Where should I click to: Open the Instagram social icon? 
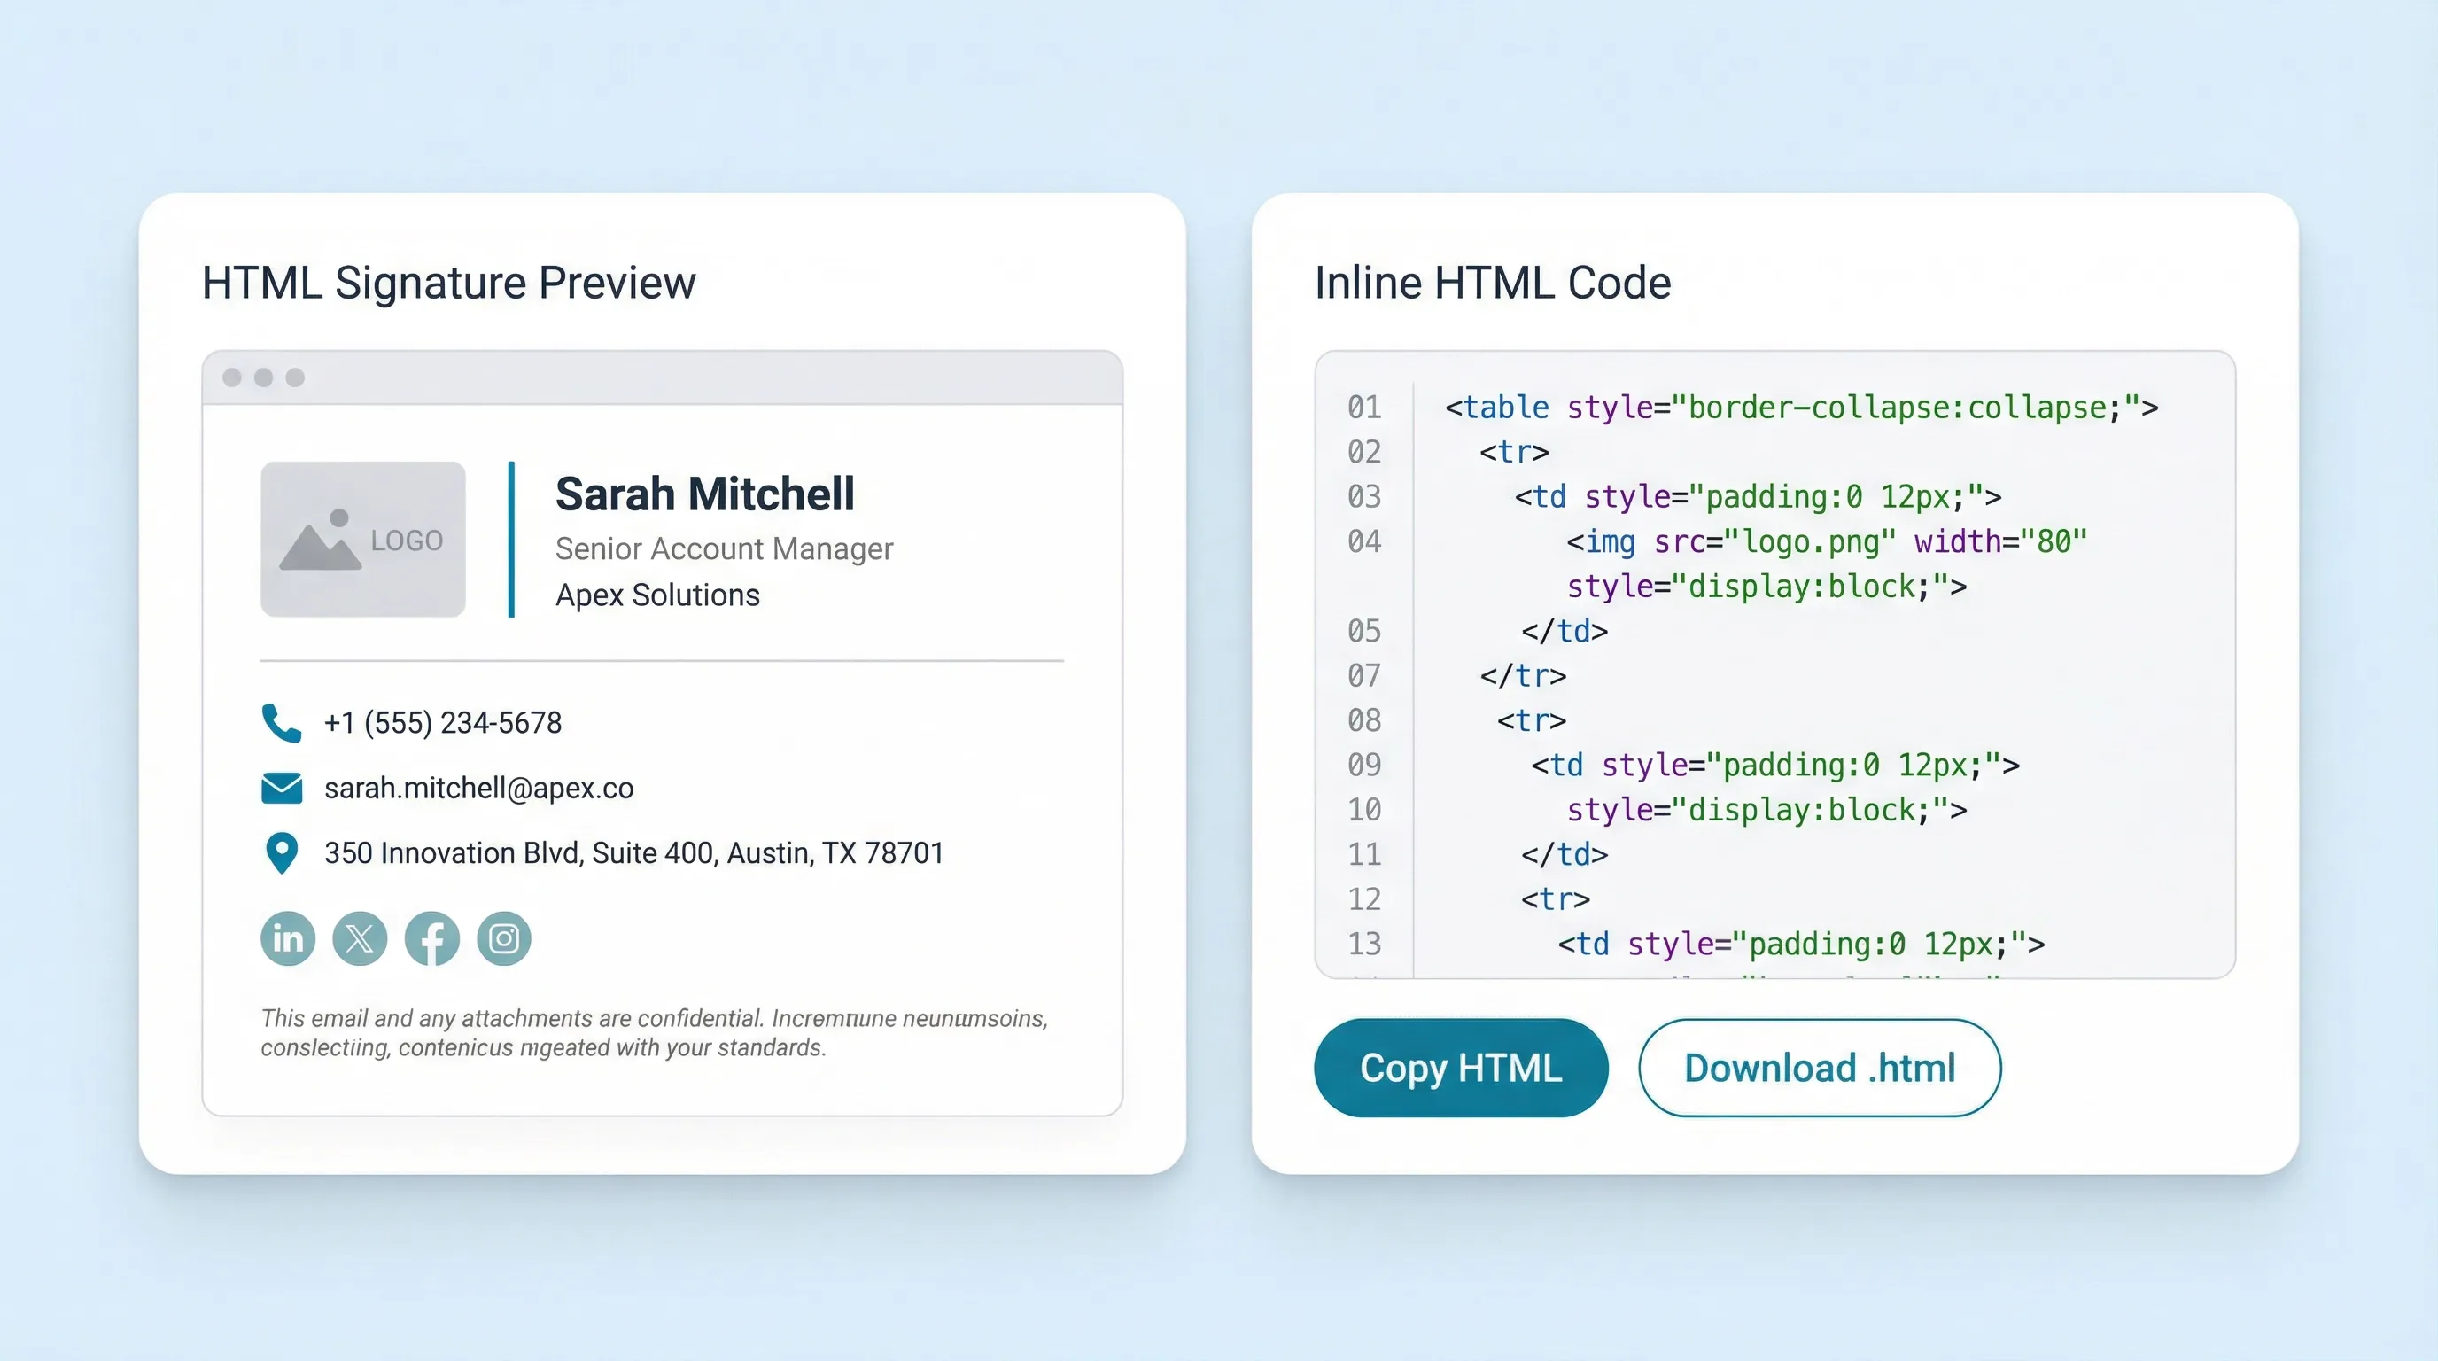coord(503,938)
